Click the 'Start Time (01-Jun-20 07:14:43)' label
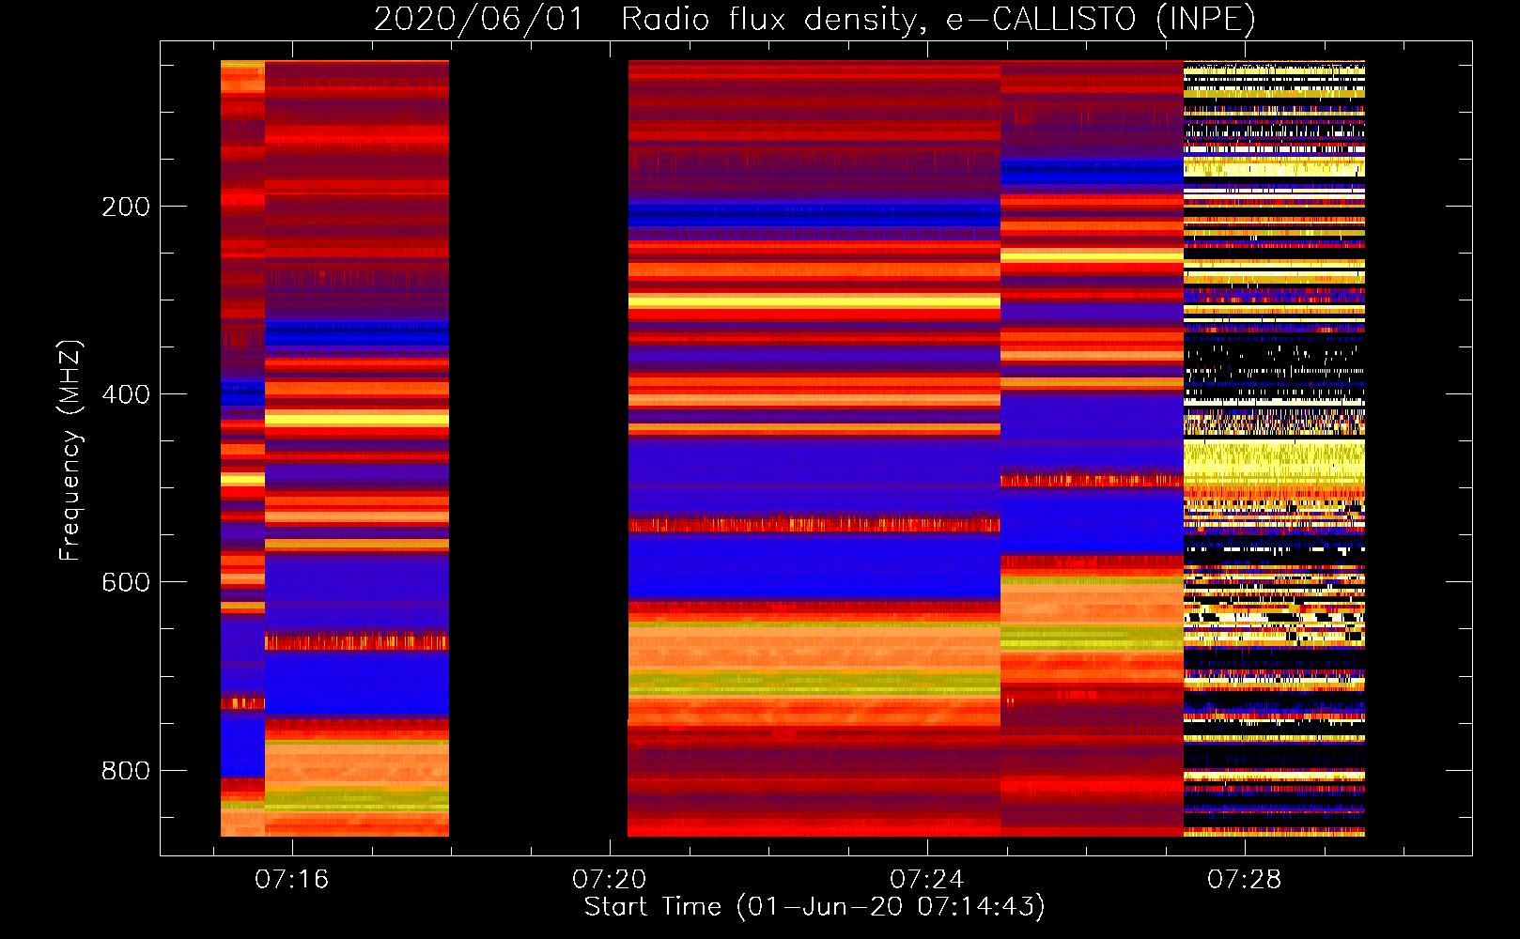Screen dimensions: 1520x939 point(814,907)
